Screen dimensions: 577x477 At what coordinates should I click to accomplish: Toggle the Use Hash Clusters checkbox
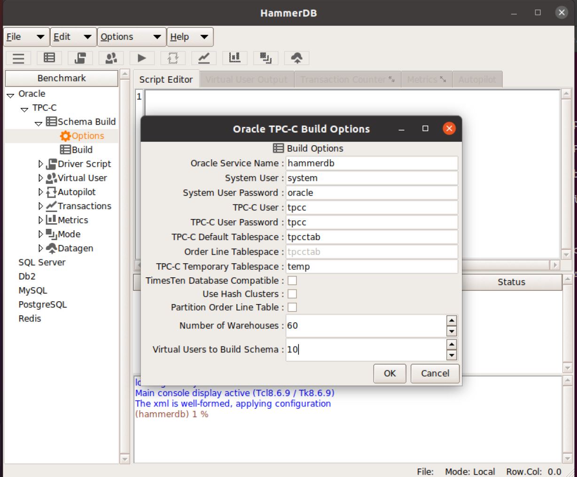click(x=292, y=294)
